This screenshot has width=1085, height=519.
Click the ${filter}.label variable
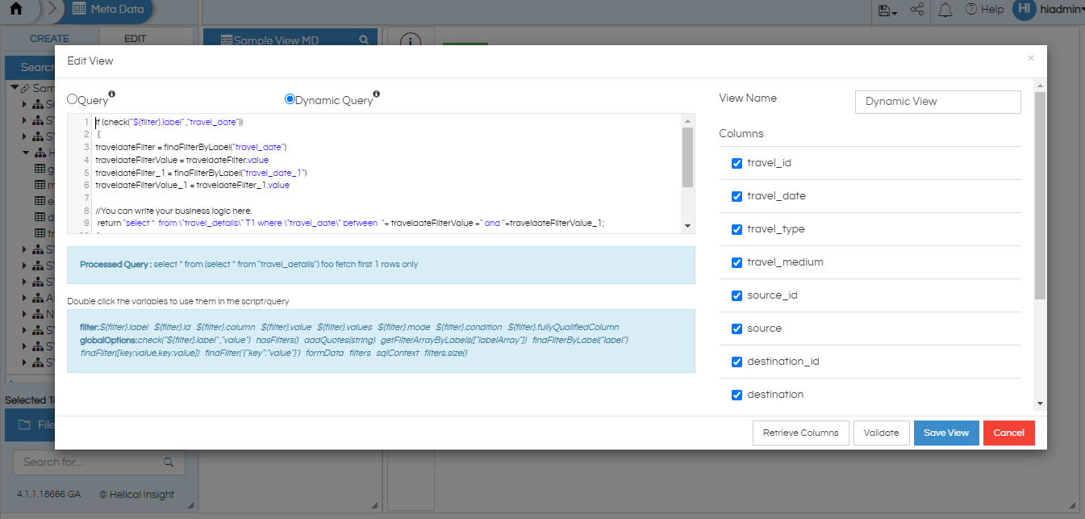coord(123,327)
